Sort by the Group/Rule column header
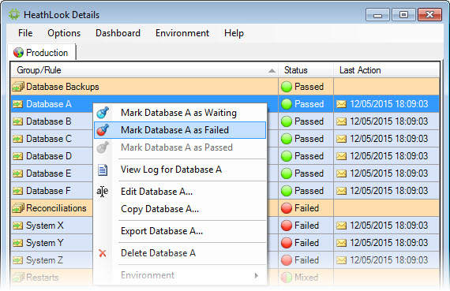 point(144,70)
